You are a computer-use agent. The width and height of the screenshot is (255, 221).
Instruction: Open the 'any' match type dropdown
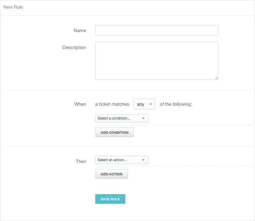click(x=144, y=104)
